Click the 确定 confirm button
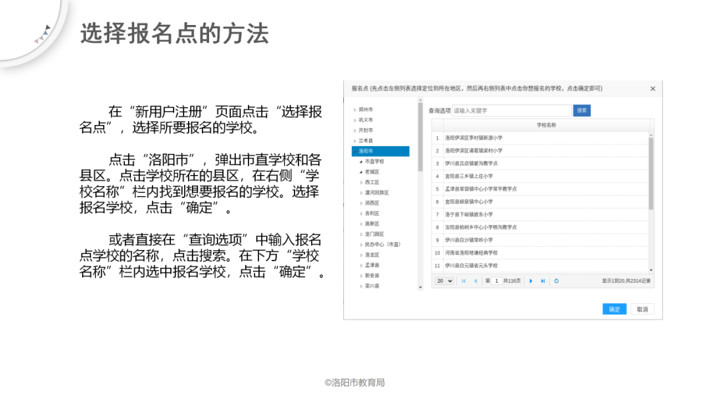Viewport: 710px width, 400px height. click(x=614, y=309)
